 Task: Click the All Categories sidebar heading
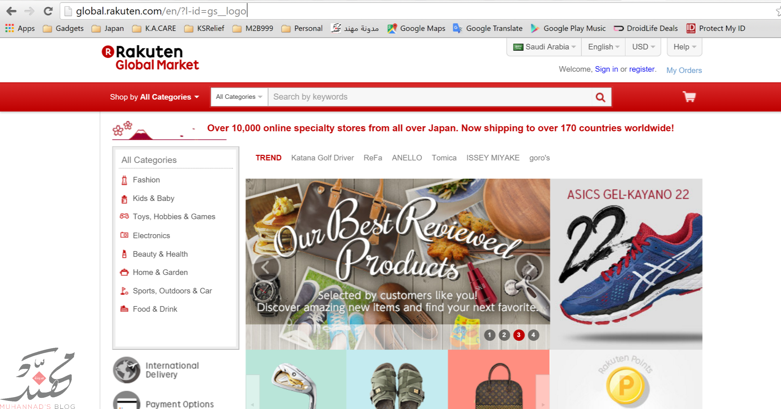[x=149, y=160]
